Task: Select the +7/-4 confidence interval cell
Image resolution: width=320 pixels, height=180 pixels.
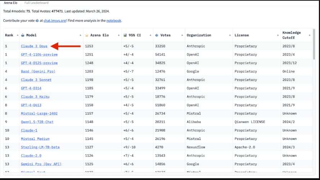Action: click(128, 156)
